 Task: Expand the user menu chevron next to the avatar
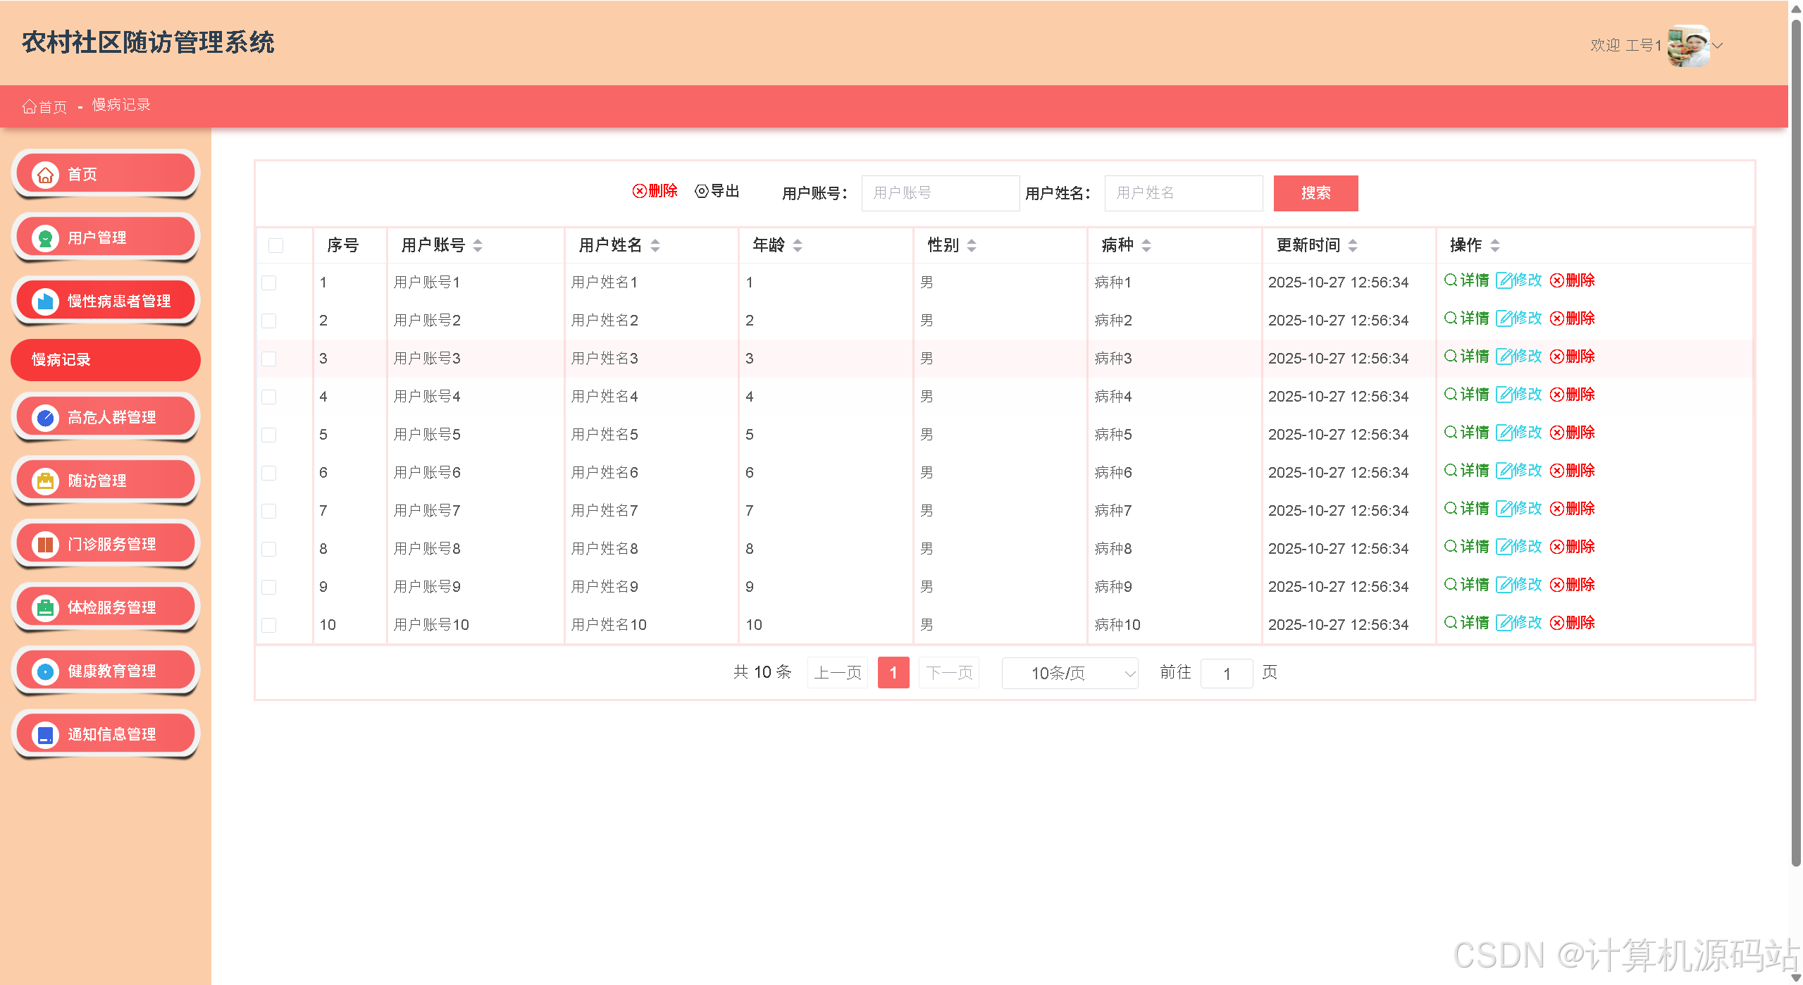tap(1717, 46)
